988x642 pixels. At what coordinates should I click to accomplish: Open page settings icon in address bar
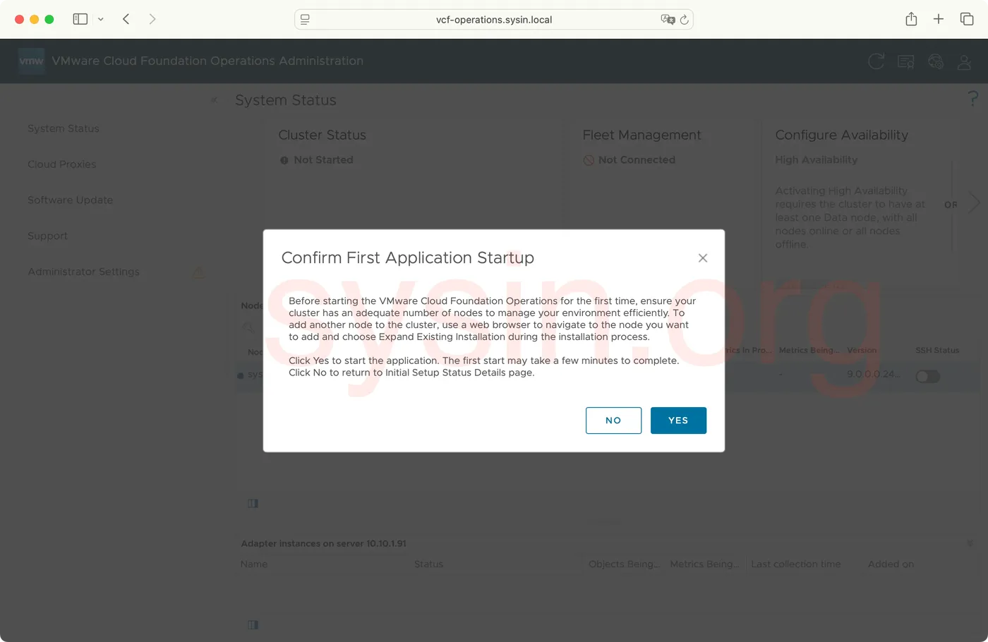tap(305, 20)
